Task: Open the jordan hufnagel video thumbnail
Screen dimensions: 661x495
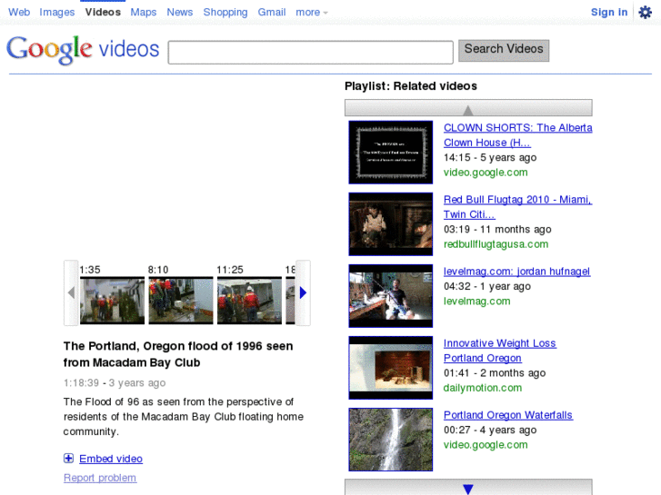Action: coord(391,296)
